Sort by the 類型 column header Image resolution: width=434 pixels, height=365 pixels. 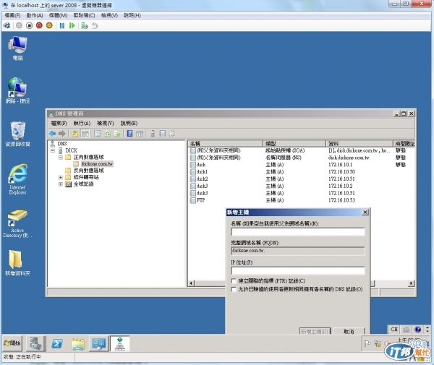[294, 144]
